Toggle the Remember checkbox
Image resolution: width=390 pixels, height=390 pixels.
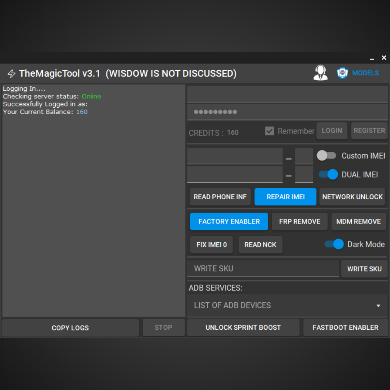point(269,131)
